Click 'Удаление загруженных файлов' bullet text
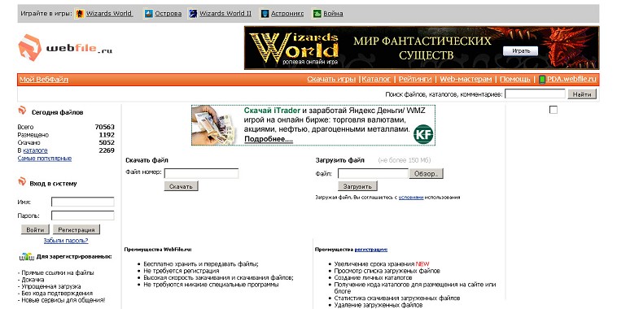617x309 pixels. (379, 305)
